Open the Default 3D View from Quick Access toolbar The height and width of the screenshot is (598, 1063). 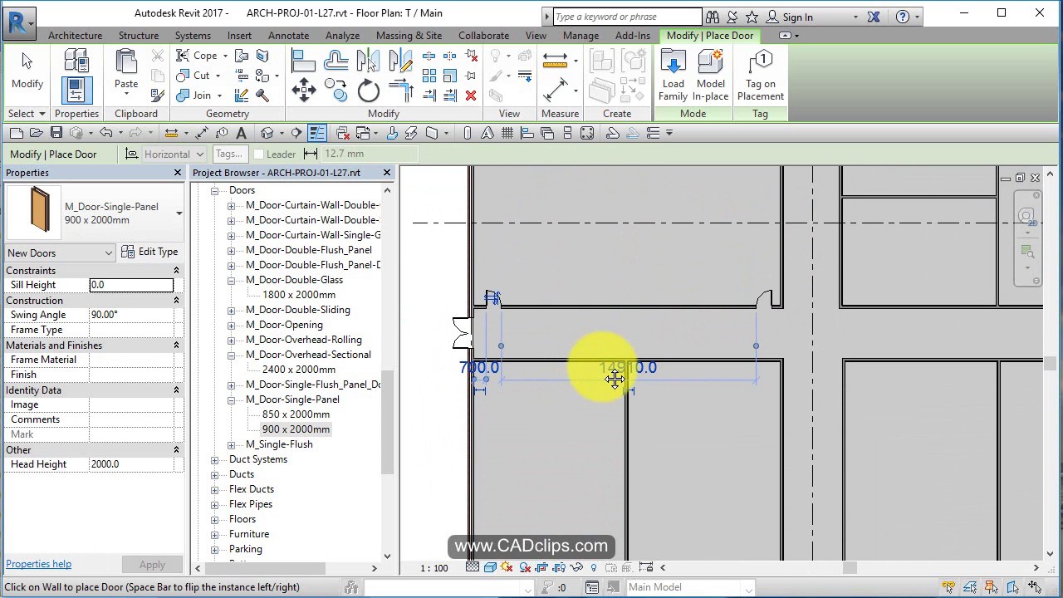point(267,133)
